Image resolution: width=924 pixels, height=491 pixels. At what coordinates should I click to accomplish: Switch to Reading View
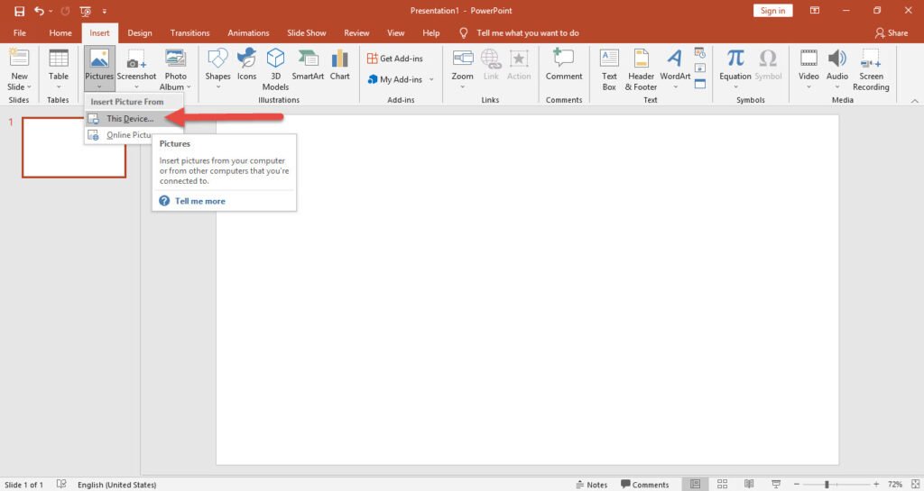(x=748, y=484)
